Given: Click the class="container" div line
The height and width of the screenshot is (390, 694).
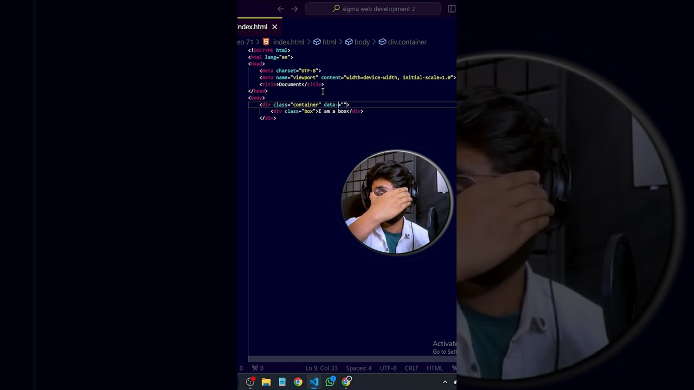Looking at the screenshot, I should 304,105.
